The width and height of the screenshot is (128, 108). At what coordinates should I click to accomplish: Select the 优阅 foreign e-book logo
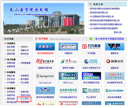(91, 61)
